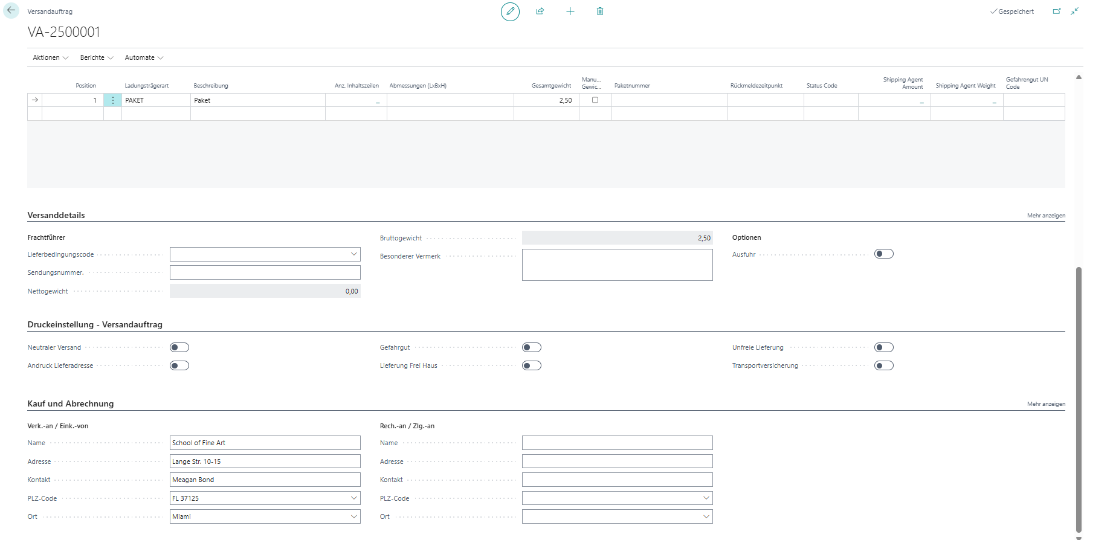Switch on the Gefahrgut toggle
Screen dimensions: 1113x540
coord(532,347)
